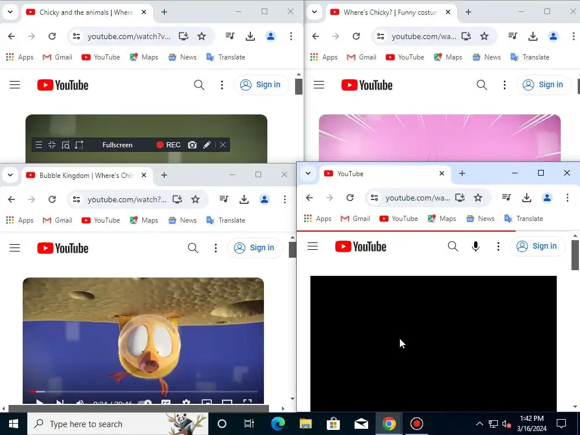580x435 pixels.
Task: Show downloads in Chicky and the animals window
Action: [x=250, y=36]
